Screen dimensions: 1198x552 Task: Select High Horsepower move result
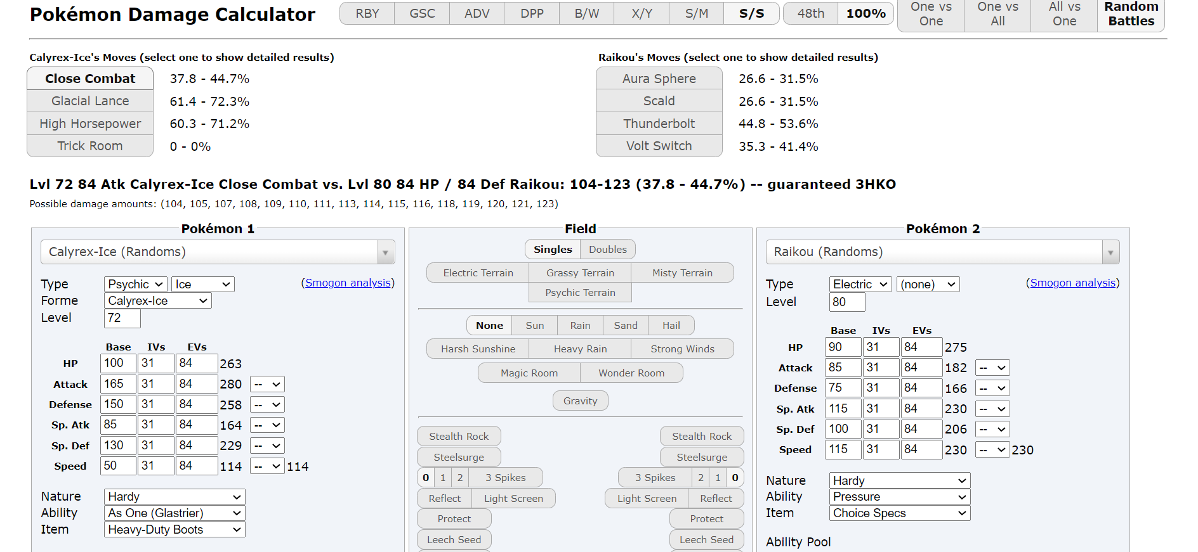pyautogui.click(x=90, y=124)
